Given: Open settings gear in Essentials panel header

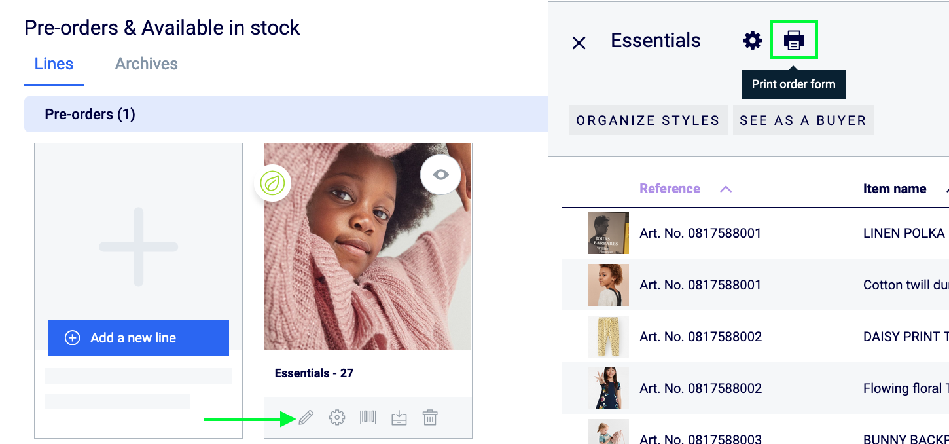Looking at the screenshot, I should 753,41.
